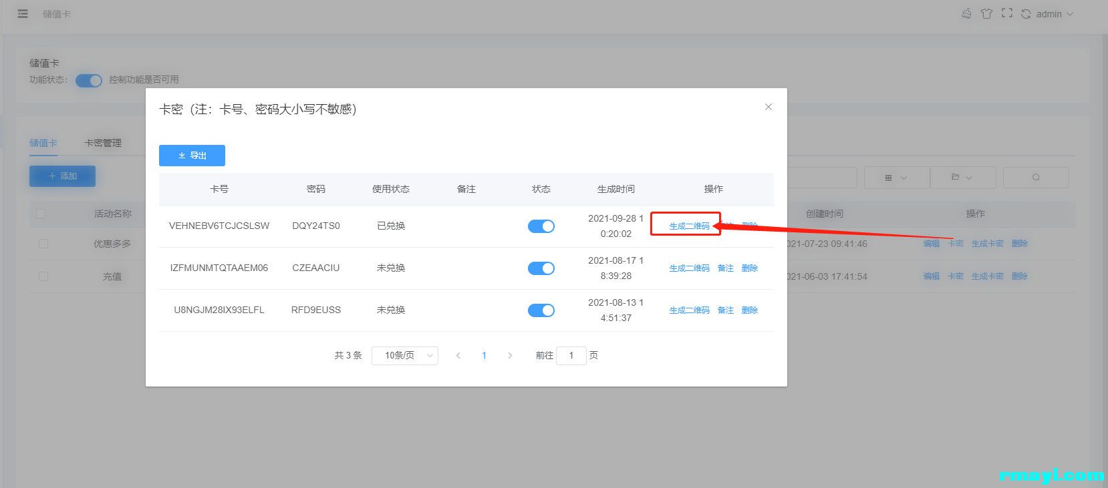Screen dimensions: 1108x488
Task: Toggle status switch for U8NGJM28IX93ELFL
Action: [541, 310]
